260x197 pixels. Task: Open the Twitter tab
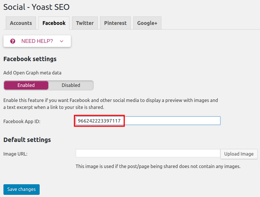pos(85,23)
